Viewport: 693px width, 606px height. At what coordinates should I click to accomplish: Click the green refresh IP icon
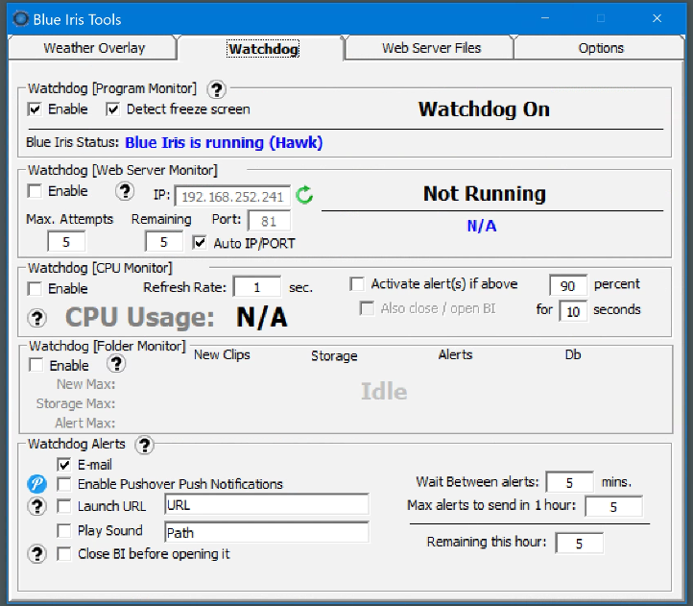click(304, 195)
